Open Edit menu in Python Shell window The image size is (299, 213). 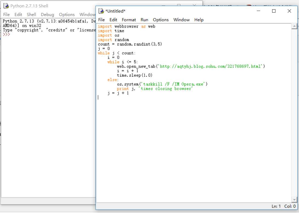(18, 15)
